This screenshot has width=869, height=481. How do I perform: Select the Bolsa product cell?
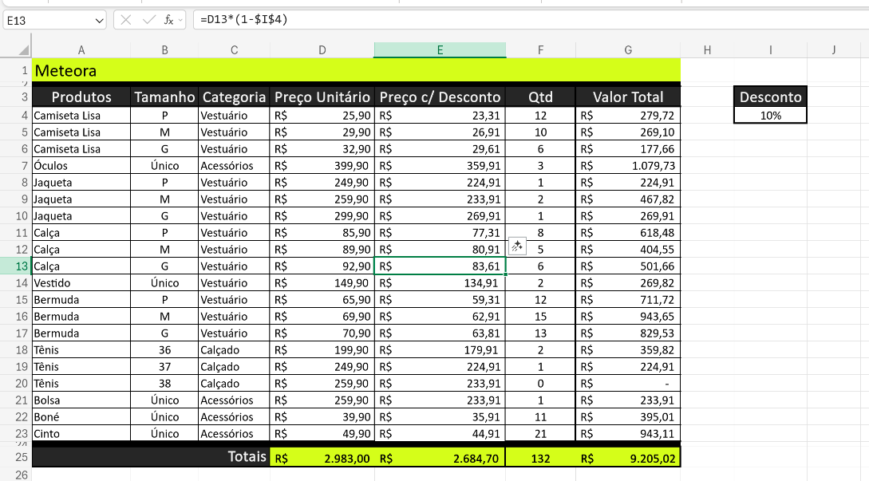click(81, 400)
